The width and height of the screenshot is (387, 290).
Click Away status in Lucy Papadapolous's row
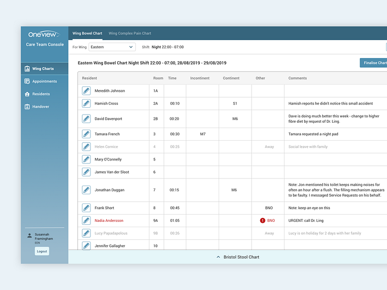pos(269,233)
